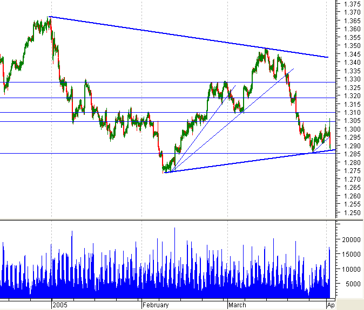This screenshot has width=364, height=310.
Task: Select horizontal line just below 1.330
Action: pyautogui.click(x=167, y=82)
